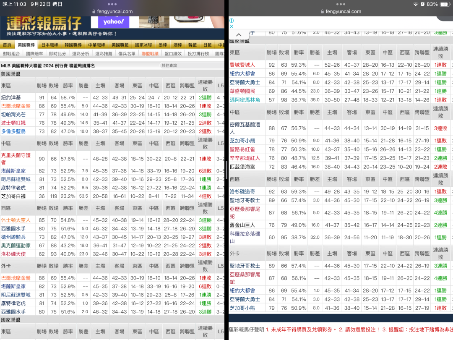Viewport: 453px width, 340px height.
Task: Close the ad with the blue X icon
Action: (x=232, y=26)
